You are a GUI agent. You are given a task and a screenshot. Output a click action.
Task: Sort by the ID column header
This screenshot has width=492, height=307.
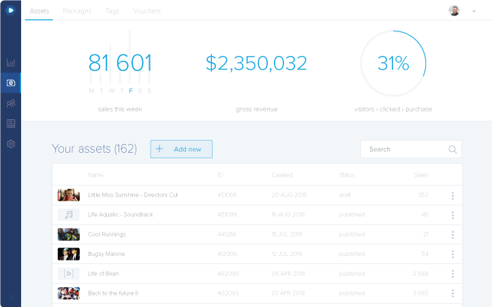(220, 175)
